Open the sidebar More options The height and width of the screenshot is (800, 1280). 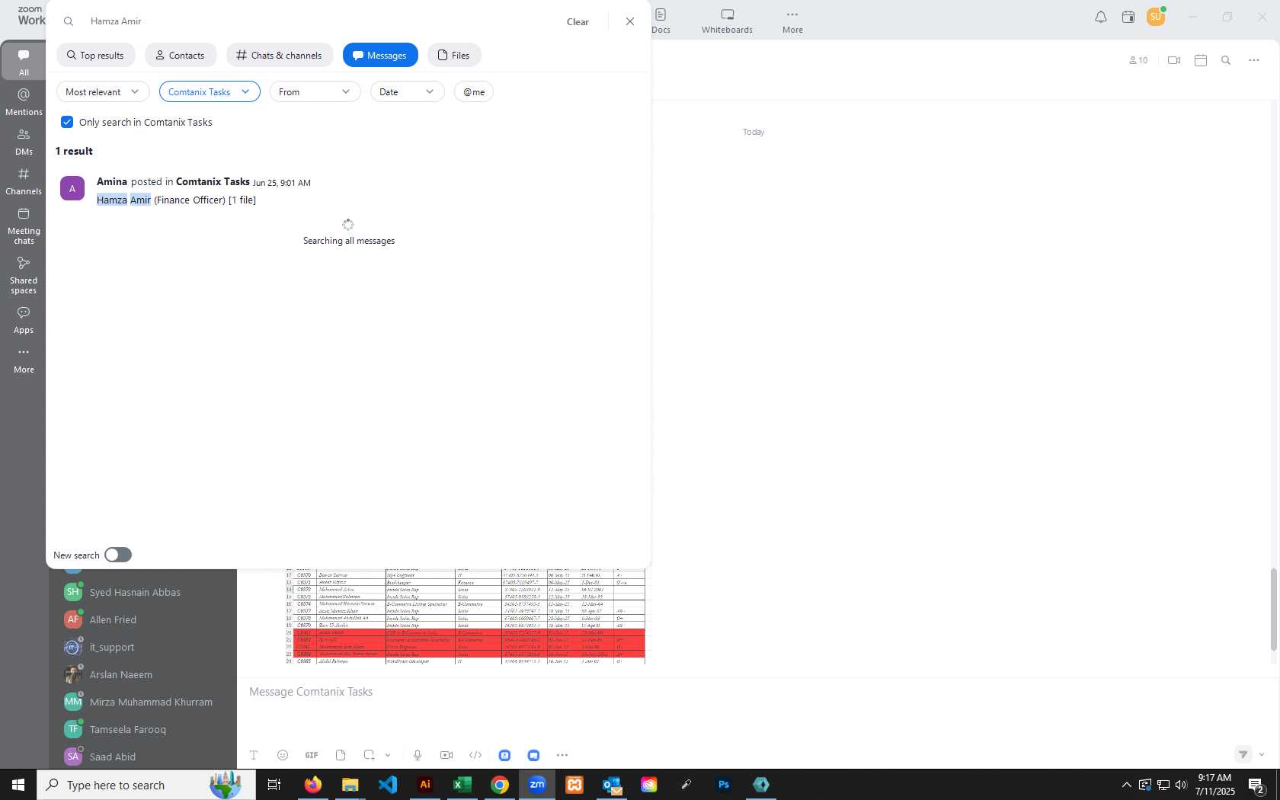pos(24,360)
